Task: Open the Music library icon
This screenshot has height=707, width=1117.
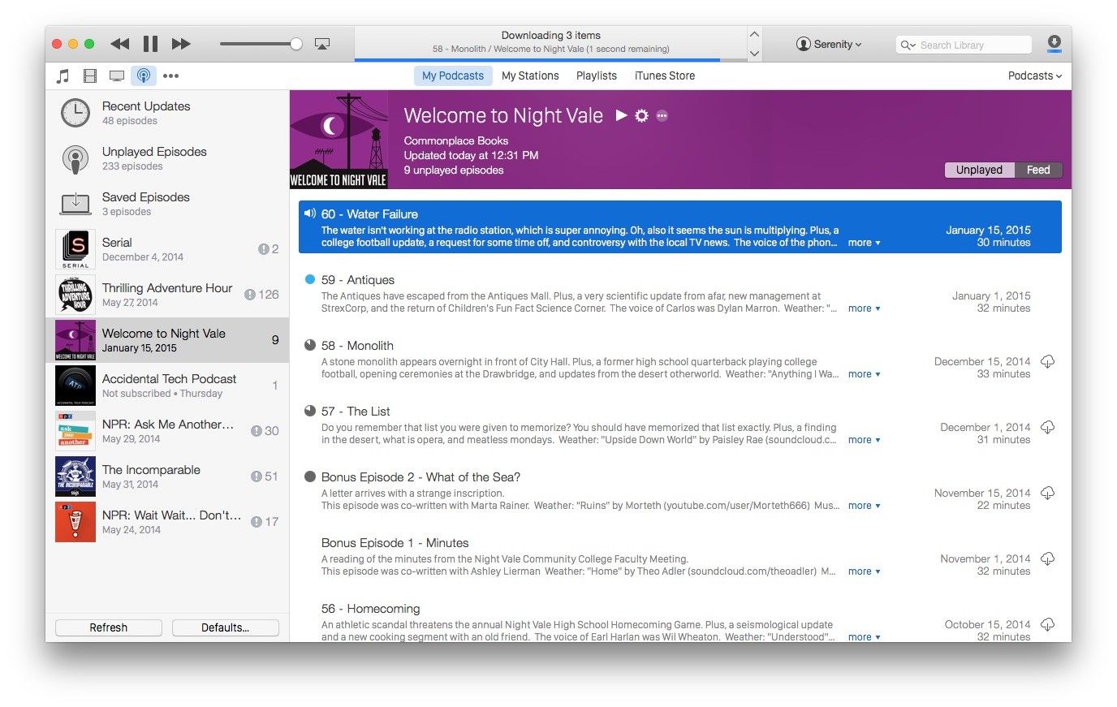Action: (63, 76)
